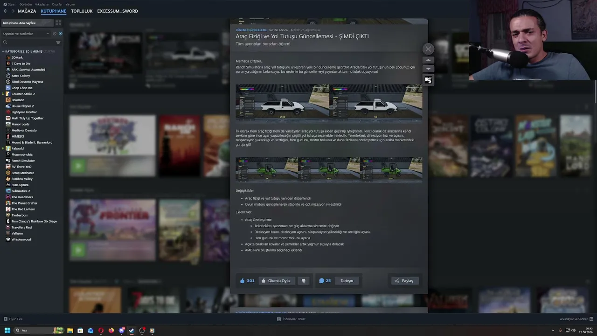
Task: Open the clock and date panel
Action: [585, 330]
